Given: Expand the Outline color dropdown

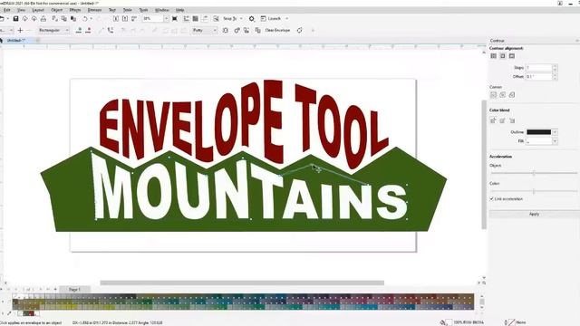Looking at the screenshot, I should pyautogui.click(x=555, y=132).
